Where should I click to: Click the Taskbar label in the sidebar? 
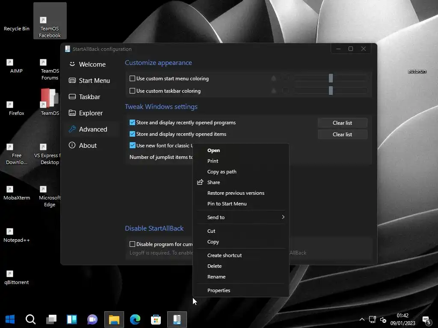click(89, 97)
